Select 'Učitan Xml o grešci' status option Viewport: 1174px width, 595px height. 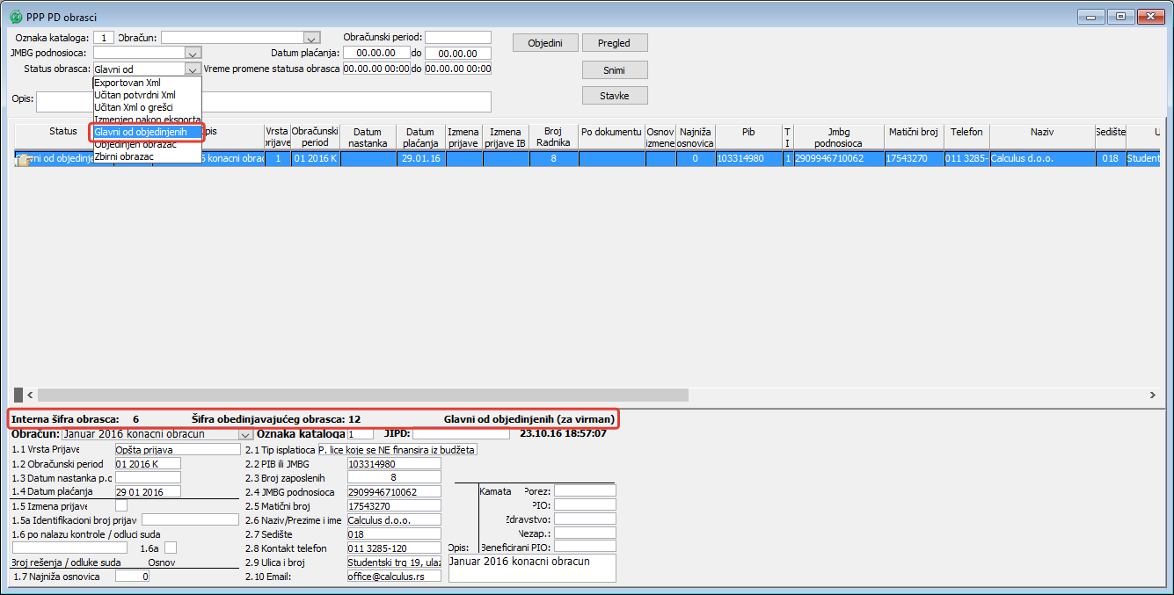click(134, 107)
